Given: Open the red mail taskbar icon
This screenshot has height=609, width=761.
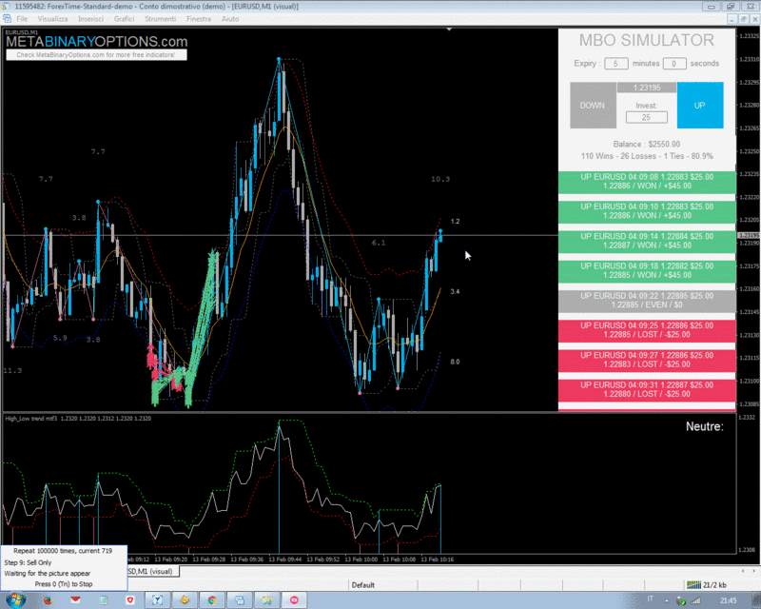Looking at the screenshot, I should coord(75,600).
